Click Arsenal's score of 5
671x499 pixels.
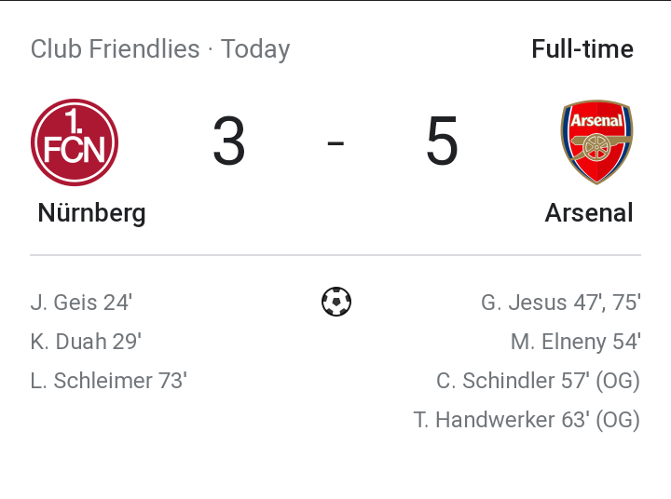[442, 142]
